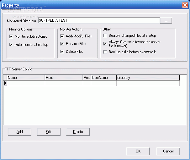Click the browse (...) button for directory
Screen dimensions: 190x160
coord(166,21)
